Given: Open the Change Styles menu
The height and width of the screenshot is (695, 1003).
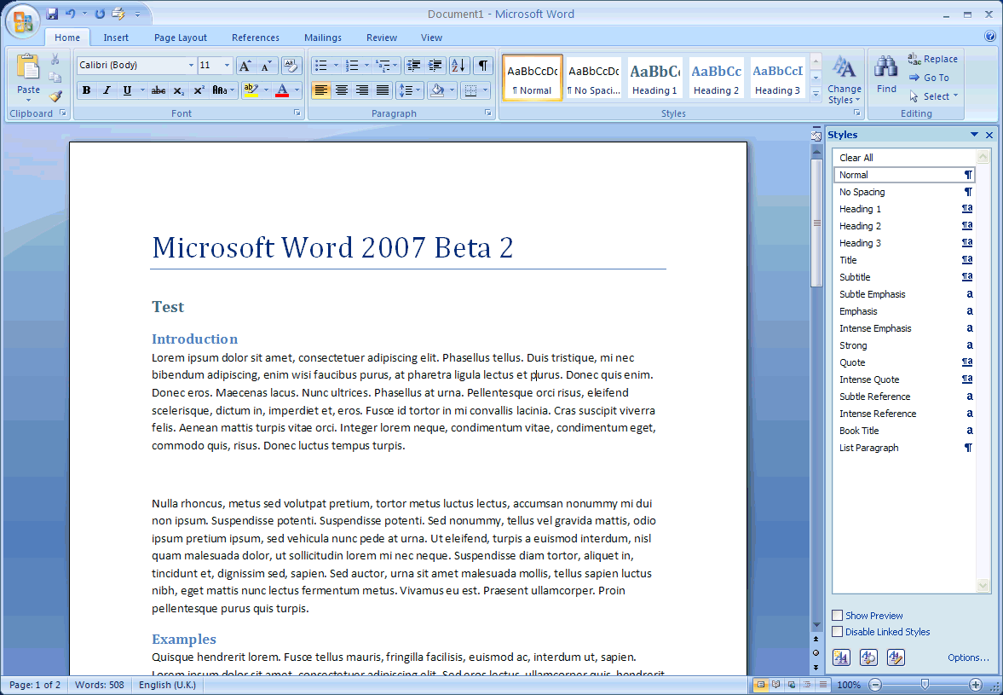Looking at the screenshot, I should [844, 79].
